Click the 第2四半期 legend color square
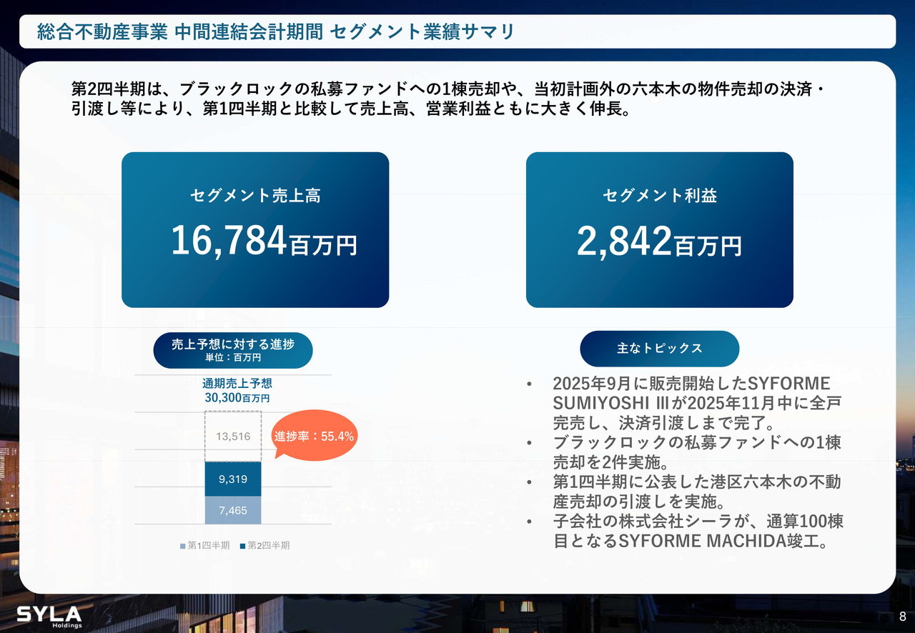This screenshot has height=633, width=915. tap(243, 546)
